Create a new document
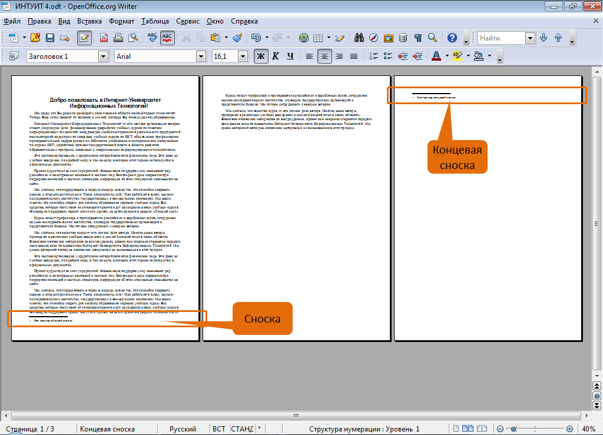The image size is (603, 435). [x=14, y=38]
